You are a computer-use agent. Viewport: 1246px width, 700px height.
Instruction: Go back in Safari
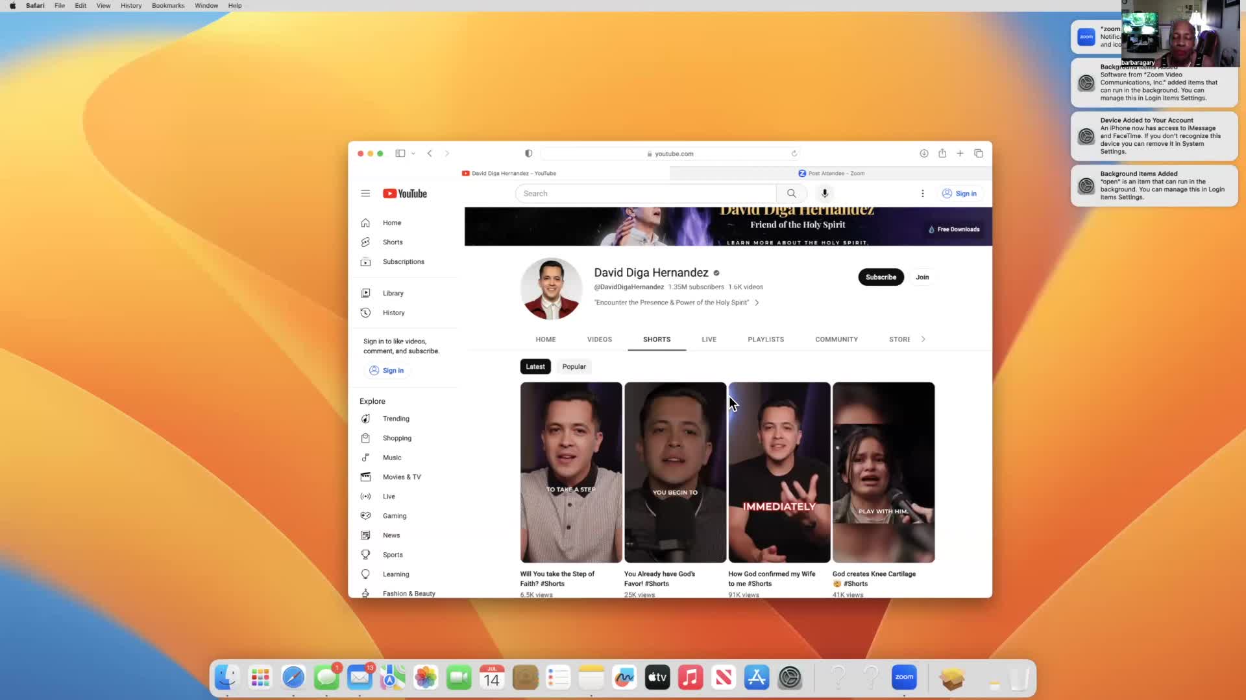coord(430,154)
